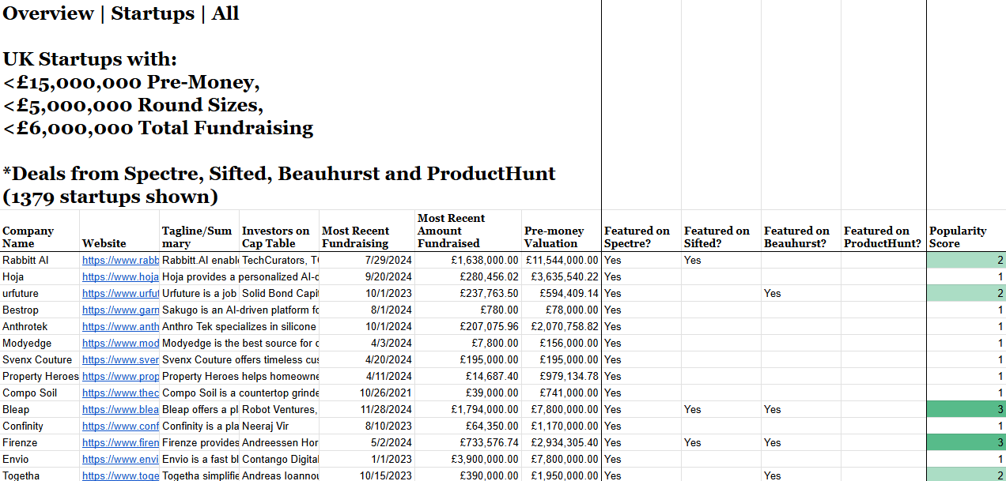
Task: Click Envio's £3,900,000.00 amount fundraised cell
Action: pos(468,459)
